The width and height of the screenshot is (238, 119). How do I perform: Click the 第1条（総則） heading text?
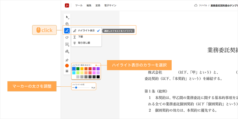[x=156, y=91]
